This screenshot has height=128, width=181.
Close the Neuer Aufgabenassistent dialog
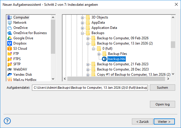click(x=176, y=4)
